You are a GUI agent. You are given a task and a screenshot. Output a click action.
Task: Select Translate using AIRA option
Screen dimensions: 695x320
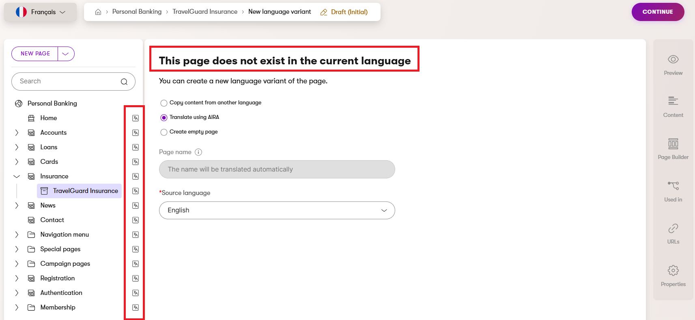coord(164,118)
